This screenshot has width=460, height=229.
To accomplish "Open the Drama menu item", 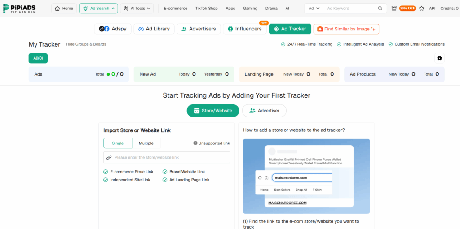I will click(271, 9).
